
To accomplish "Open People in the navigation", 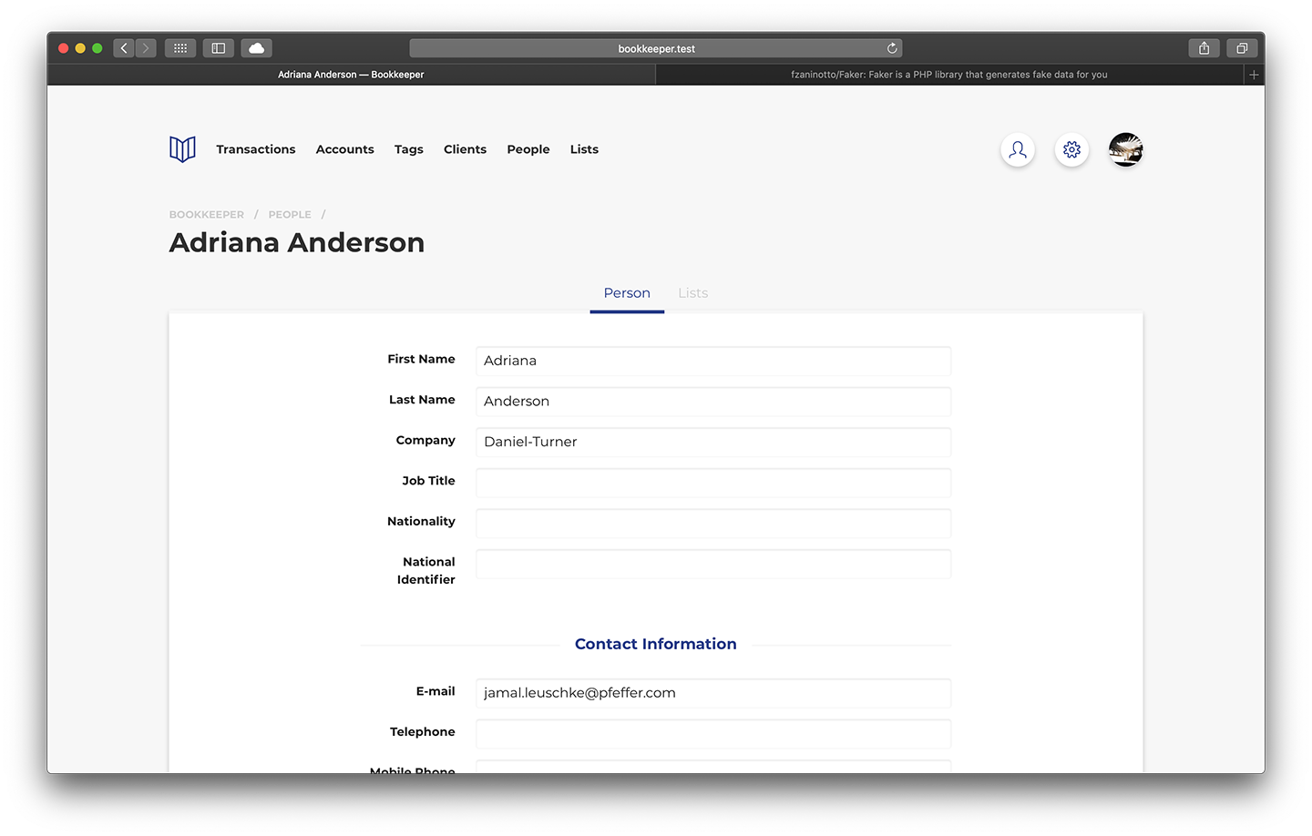I will pos(528,149).
